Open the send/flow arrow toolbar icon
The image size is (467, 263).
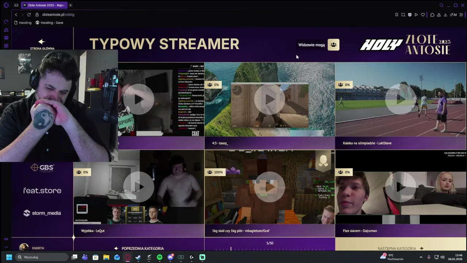point(416,15)
